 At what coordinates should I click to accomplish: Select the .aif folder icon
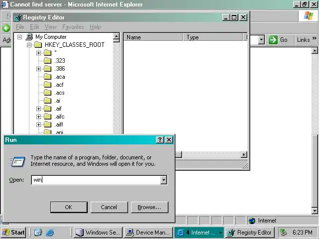48,109
